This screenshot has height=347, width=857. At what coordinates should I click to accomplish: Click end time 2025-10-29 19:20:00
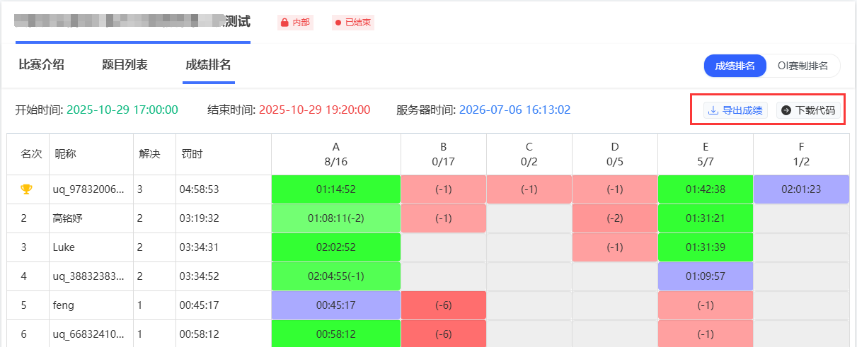pyautogui.click(x=314, y=110)
